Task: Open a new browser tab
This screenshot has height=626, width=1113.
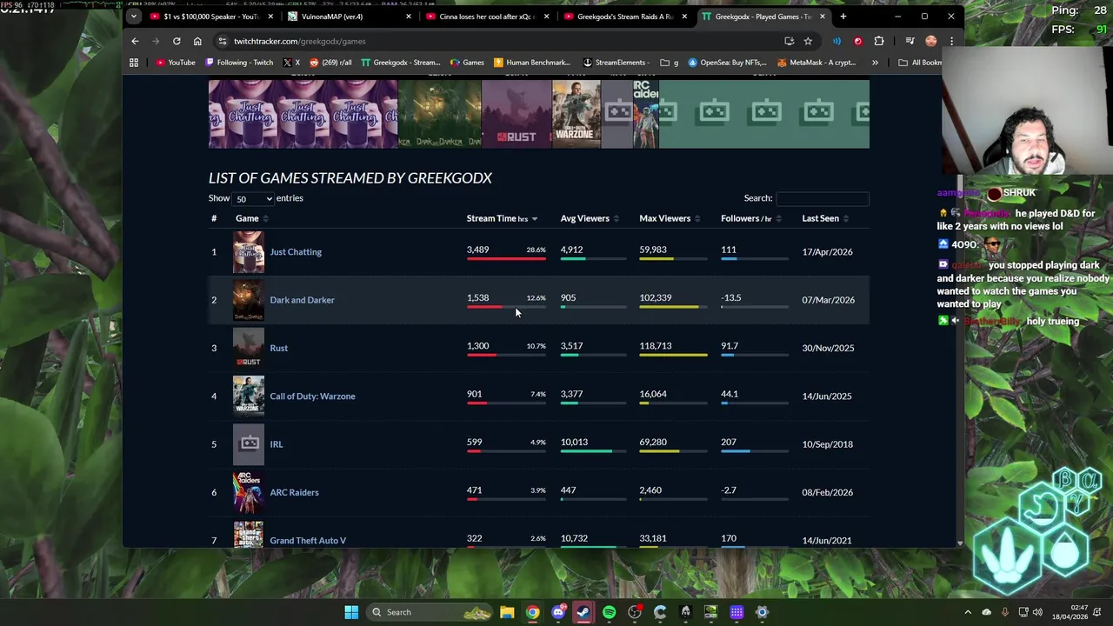Action: tap(843, 17)
